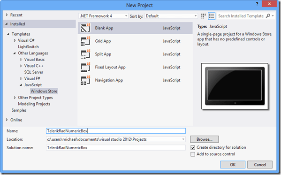Click the project Name input field
The image size is (281, 175).
(x=116, y=131)
